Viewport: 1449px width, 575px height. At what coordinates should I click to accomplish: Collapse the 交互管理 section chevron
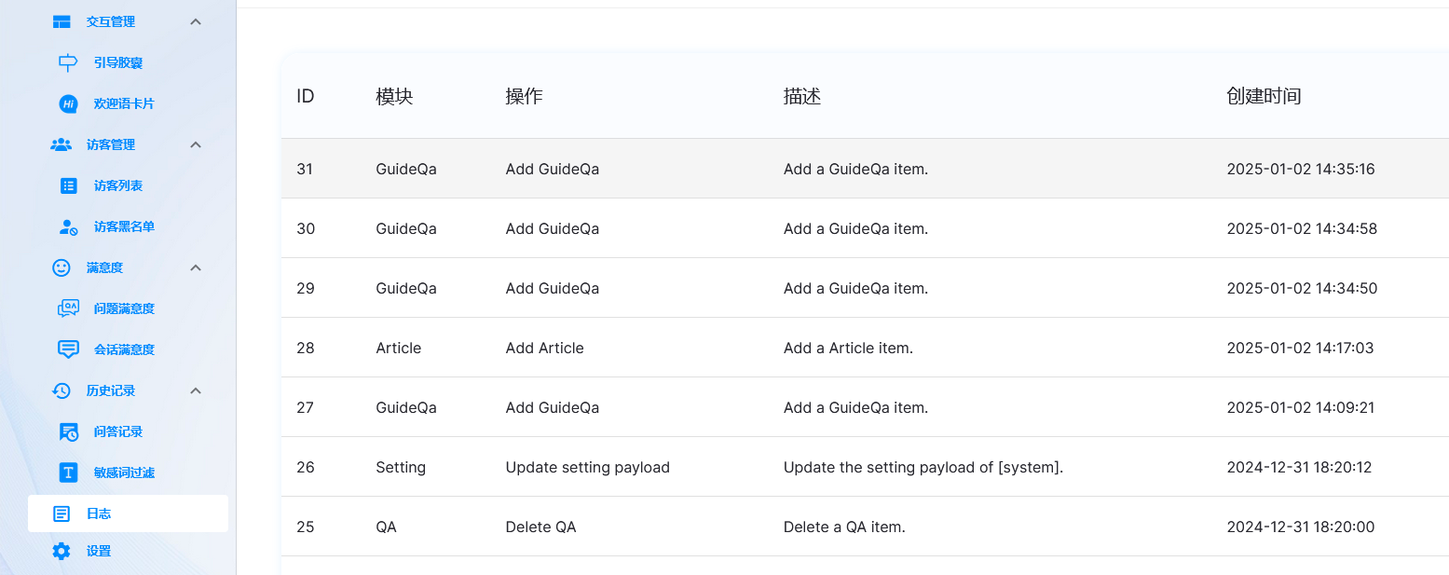point(196,21)
